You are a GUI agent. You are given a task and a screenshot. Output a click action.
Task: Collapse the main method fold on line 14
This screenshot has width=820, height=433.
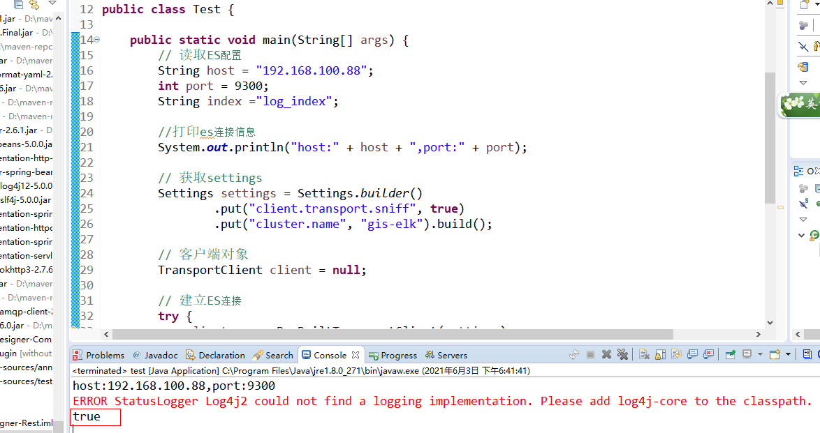tap(96, 40)
